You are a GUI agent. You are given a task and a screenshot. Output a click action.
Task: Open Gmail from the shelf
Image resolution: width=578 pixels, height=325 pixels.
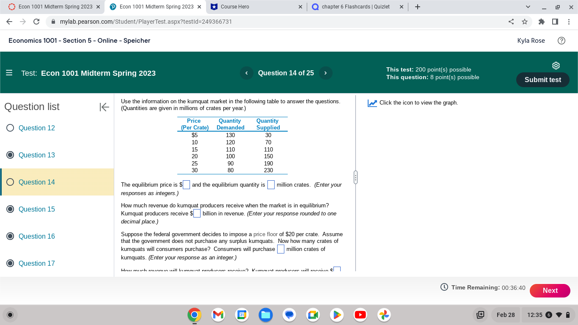pos(217,315)
